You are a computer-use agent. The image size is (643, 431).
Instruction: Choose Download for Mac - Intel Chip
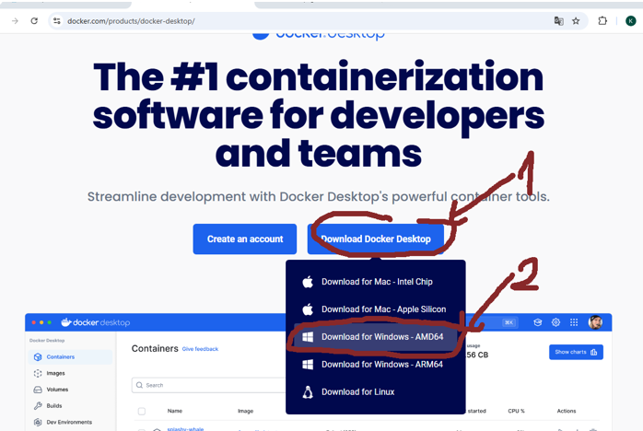click(x=376, y=282)
